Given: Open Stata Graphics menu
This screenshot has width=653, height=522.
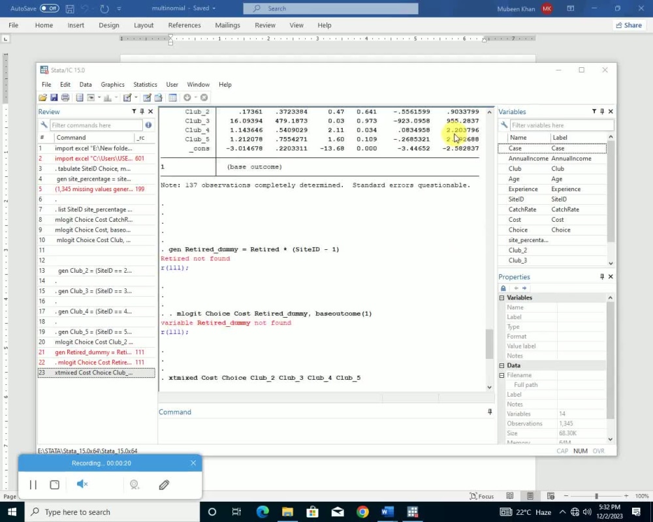Looking at the screenshot, I should (112, 85).
